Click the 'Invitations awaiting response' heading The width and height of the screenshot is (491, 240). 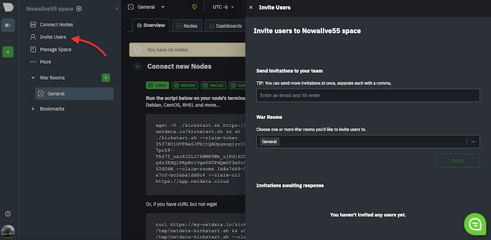[290, 185]
